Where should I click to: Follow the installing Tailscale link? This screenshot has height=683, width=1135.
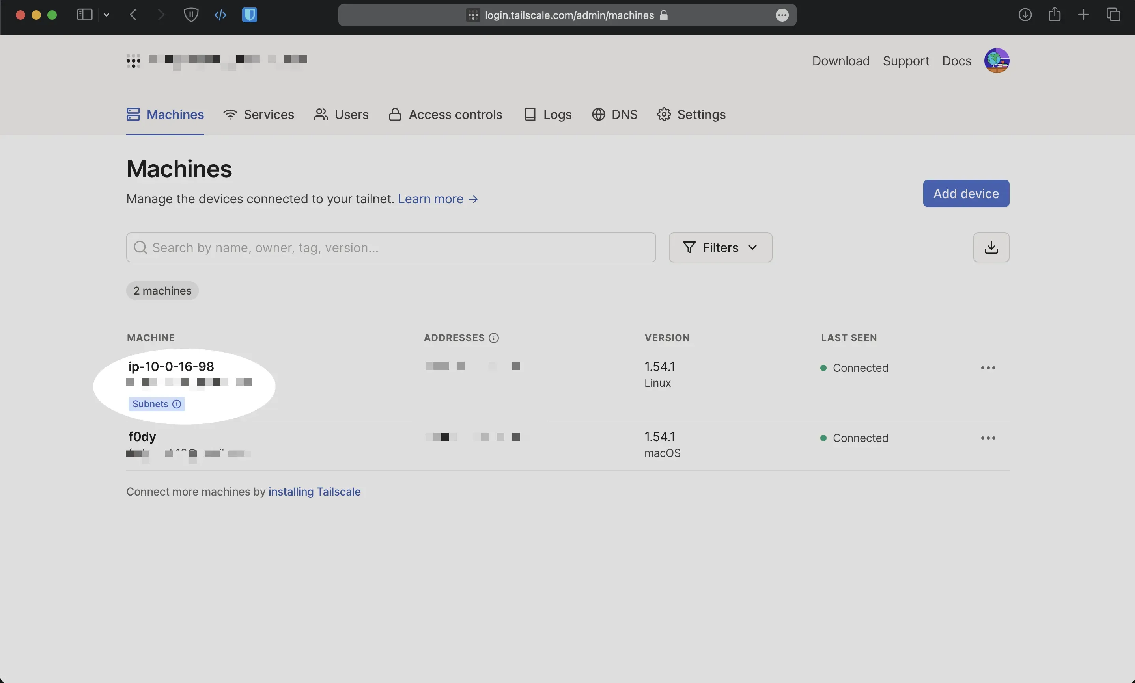pyautogui.click(x=314, y=492)
